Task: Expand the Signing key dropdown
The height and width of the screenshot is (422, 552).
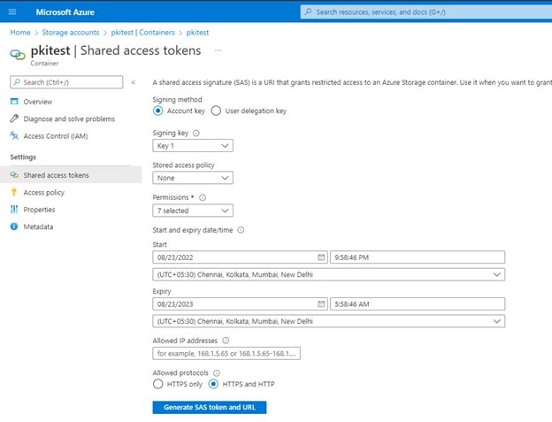Action: click(x=192, y=146)
